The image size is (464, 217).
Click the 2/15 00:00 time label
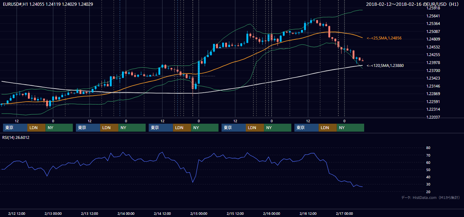pyautogui.click(x=199, y=213)
